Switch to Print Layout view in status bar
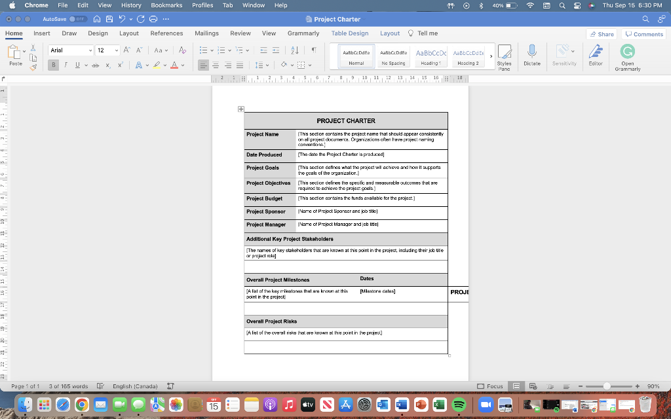The width and height of the screenshot is (671, 419). 516,386
